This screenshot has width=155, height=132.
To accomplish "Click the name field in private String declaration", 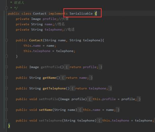I will pos(48,24).
